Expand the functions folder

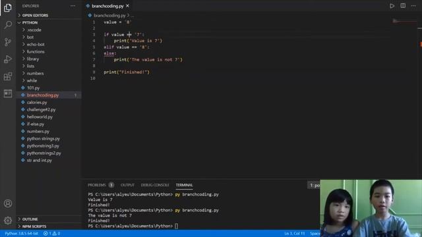(x=49, y=51)
